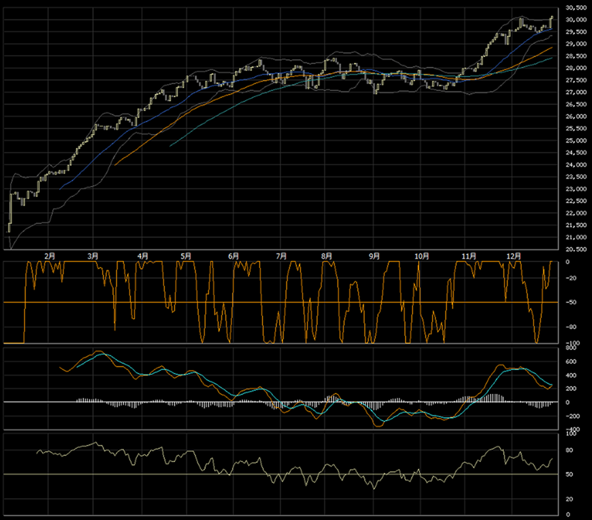This screenshot has width=592, height=520.
Task: Click the 2月 month label on the time axis
Action: 50,256
